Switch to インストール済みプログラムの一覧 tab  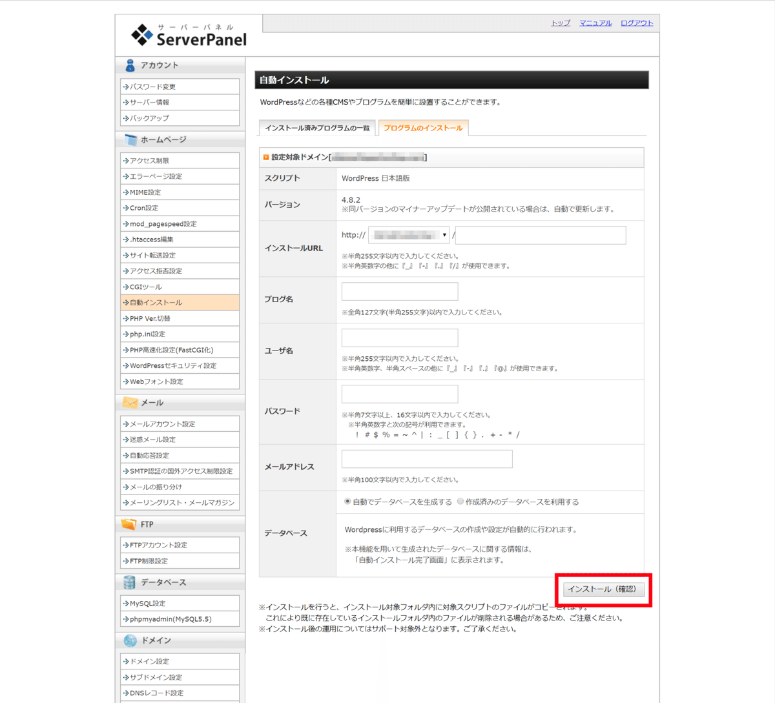click(317, 128)
